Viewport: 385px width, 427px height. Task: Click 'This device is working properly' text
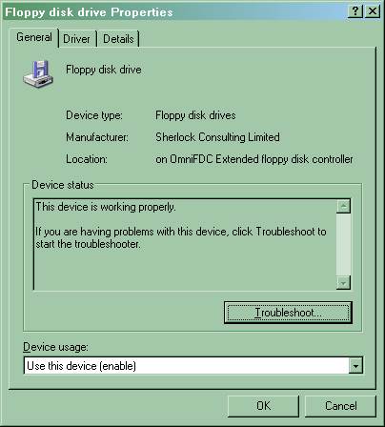(106, 207)
